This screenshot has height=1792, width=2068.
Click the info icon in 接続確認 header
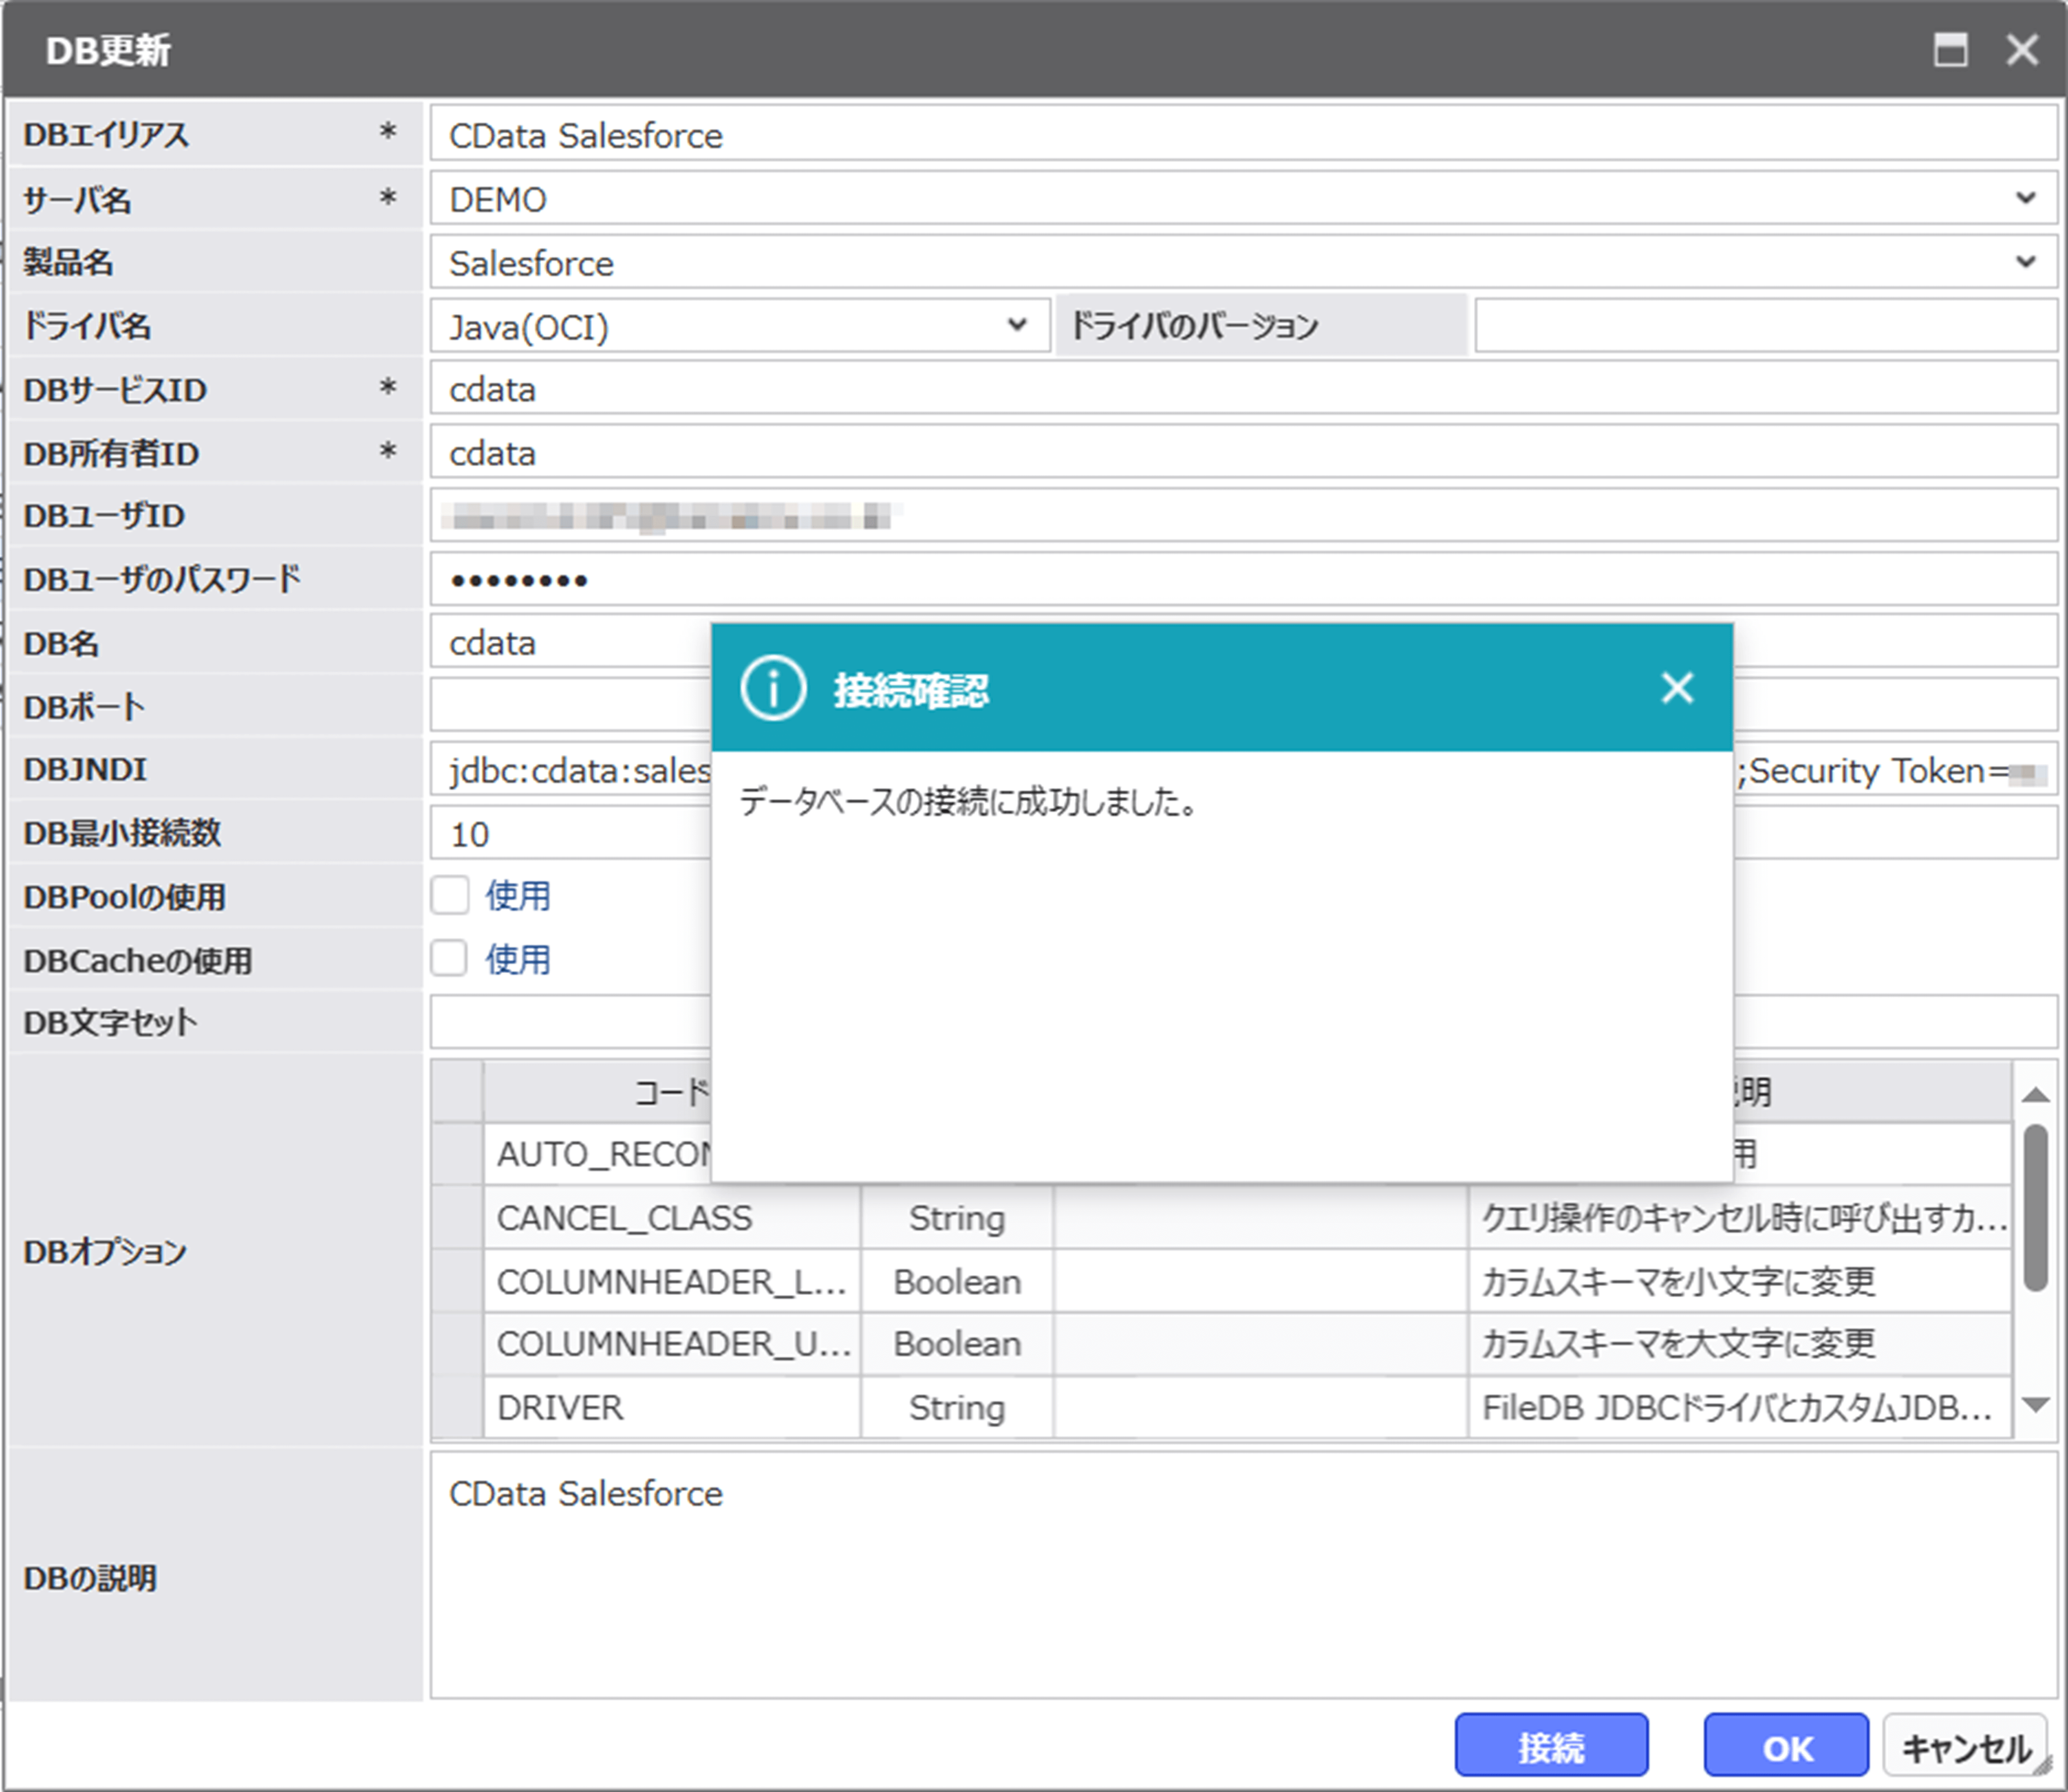click(x=772, y=688)
